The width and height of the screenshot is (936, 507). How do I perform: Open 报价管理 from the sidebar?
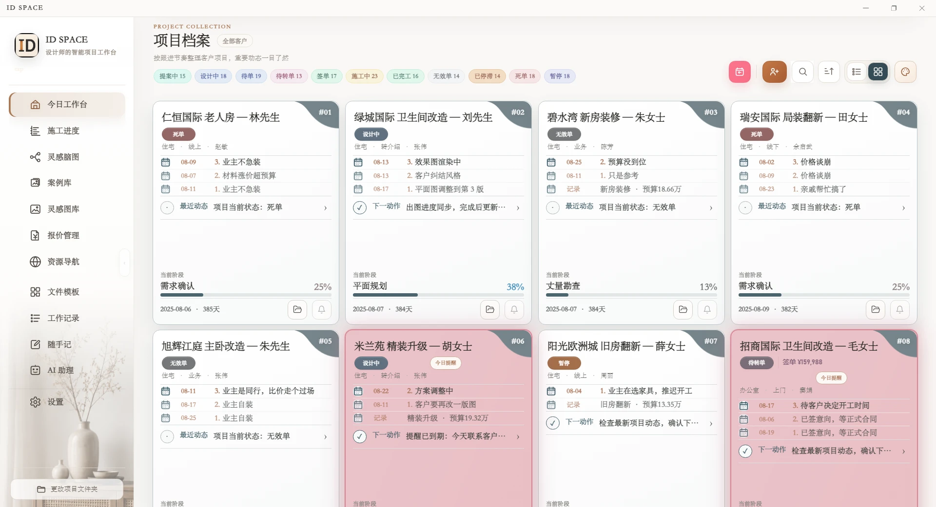(67, 236)
